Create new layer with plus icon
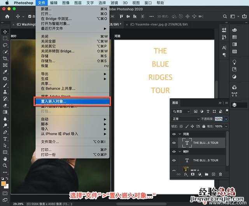Viewport: 249px width, 206px height. click(214, 174)
